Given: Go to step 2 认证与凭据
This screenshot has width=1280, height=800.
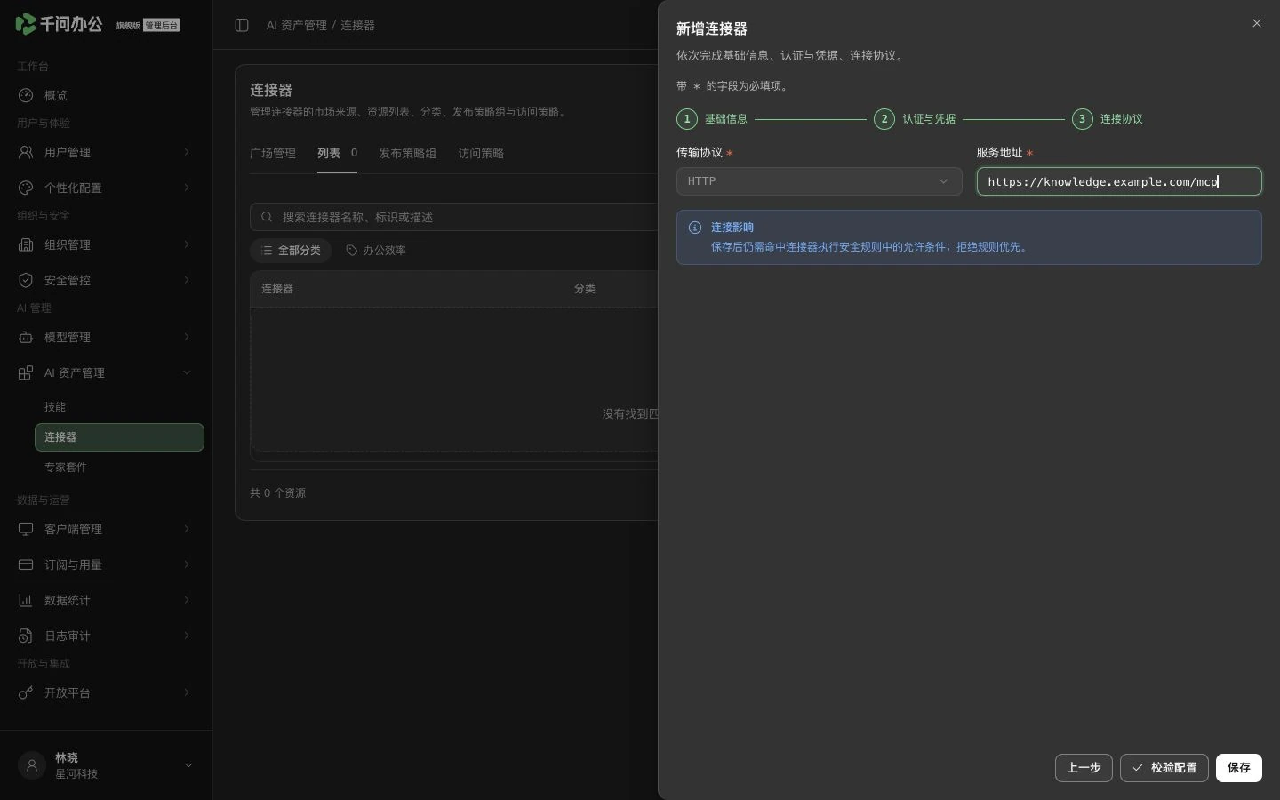Looking at the screenshot, I should pos(915,119).
